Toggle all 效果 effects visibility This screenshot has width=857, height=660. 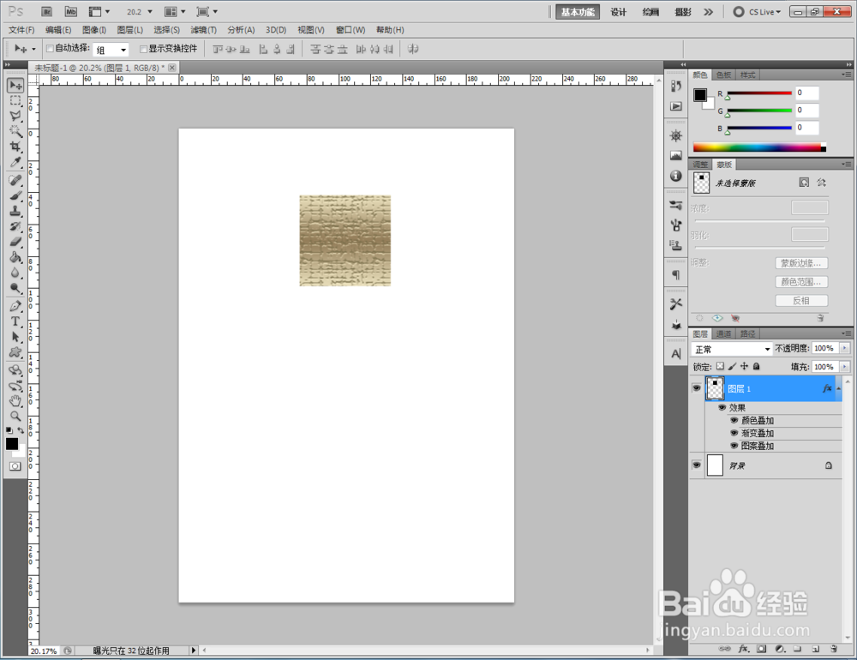[x=722, y=407]
